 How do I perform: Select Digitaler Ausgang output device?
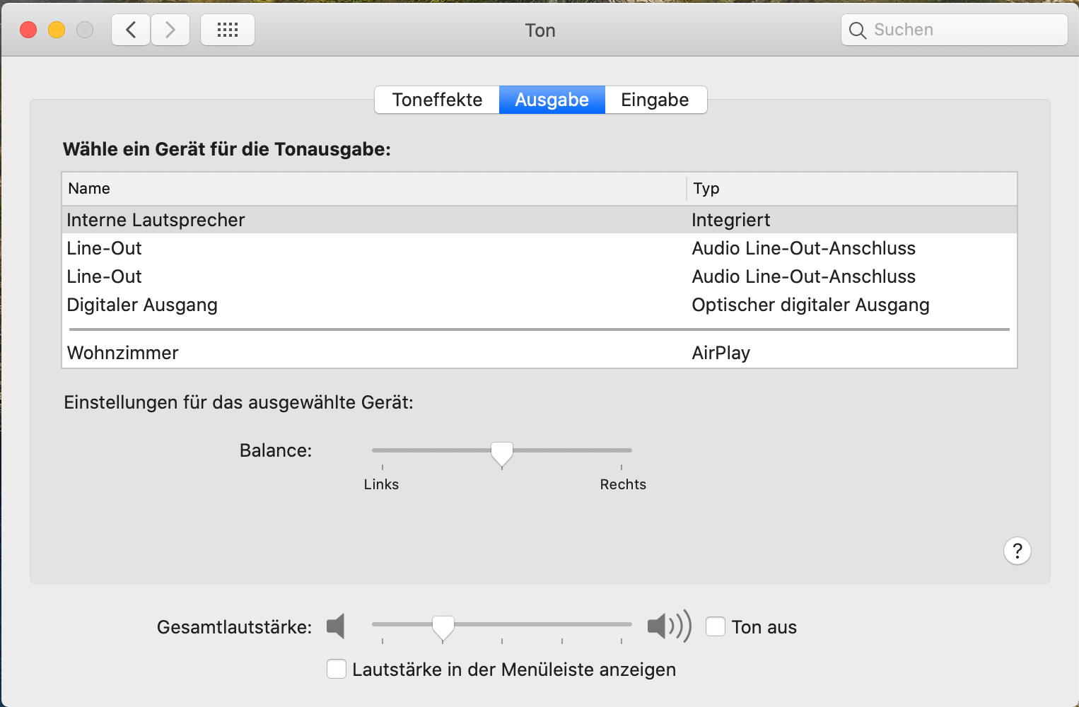pos(142,305)
